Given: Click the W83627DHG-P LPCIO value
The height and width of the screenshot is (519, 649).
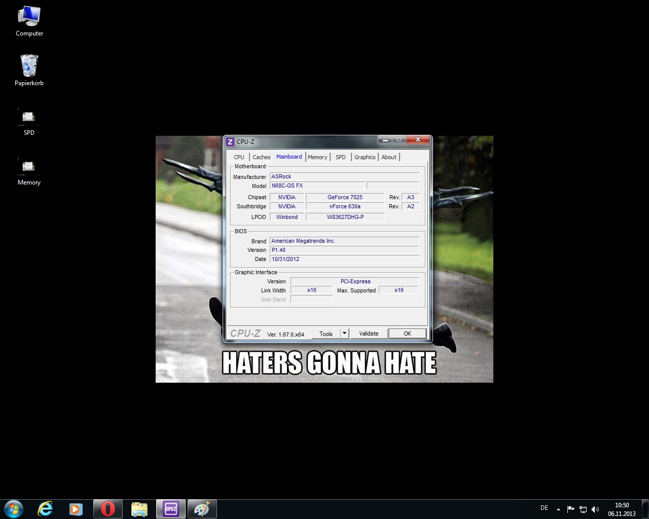Looking at the screenshot, I should 345,217.
